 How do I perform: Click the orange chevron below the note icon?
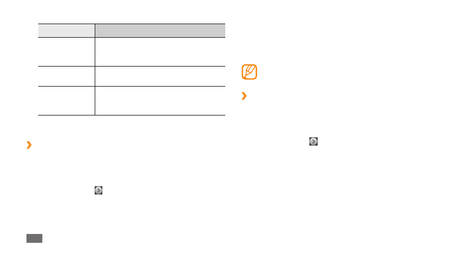(243, 96)
